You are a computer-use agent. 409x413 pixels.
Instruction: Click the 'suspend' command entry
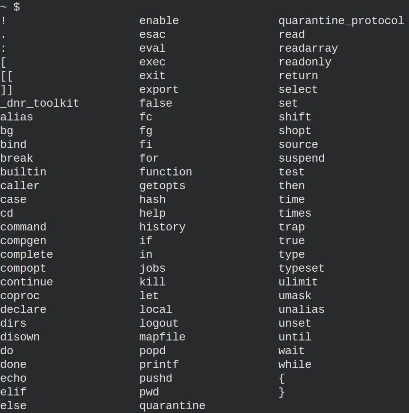[302, 158]
